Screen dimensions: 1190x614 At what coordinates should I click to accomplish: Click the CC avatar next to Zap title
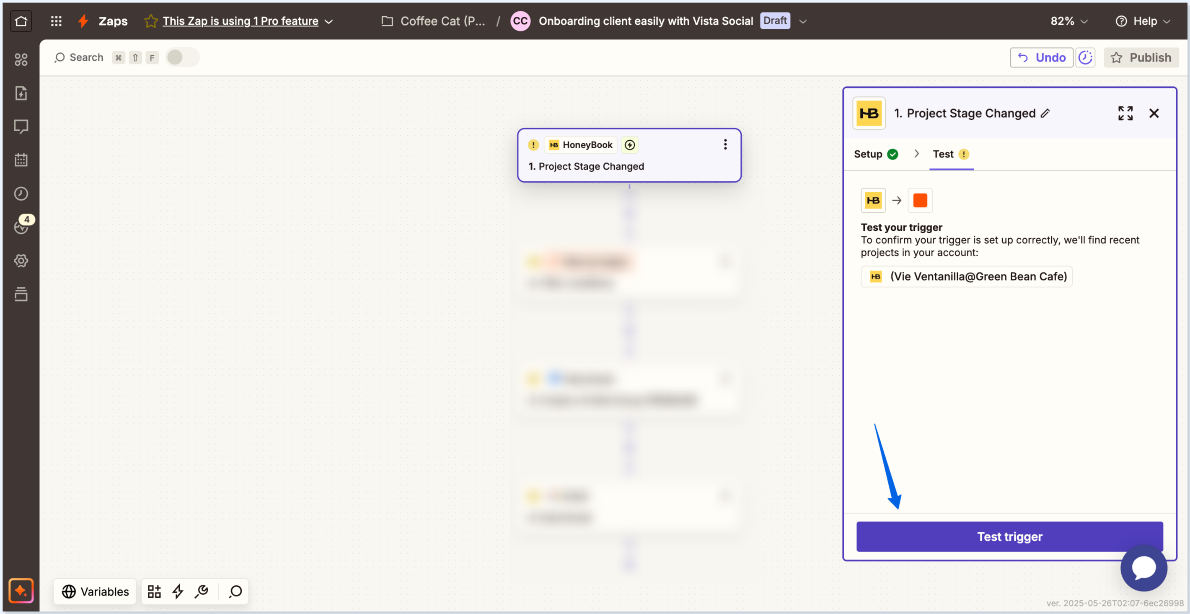pyautogui.click(x=520, y=21)
